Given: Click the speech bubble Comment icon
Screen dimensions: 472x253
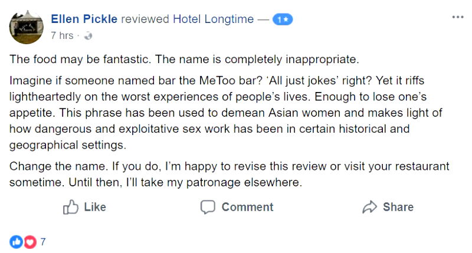Looking at the screenshot, I should click(208, 207).
